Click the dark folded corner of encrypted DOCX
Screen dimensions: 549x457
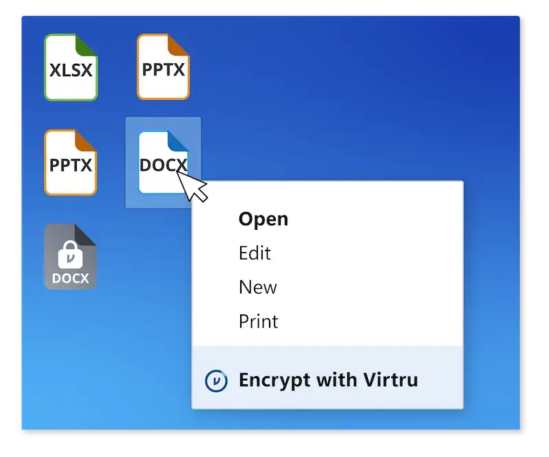pyautogui.click(x=85, y=234)
